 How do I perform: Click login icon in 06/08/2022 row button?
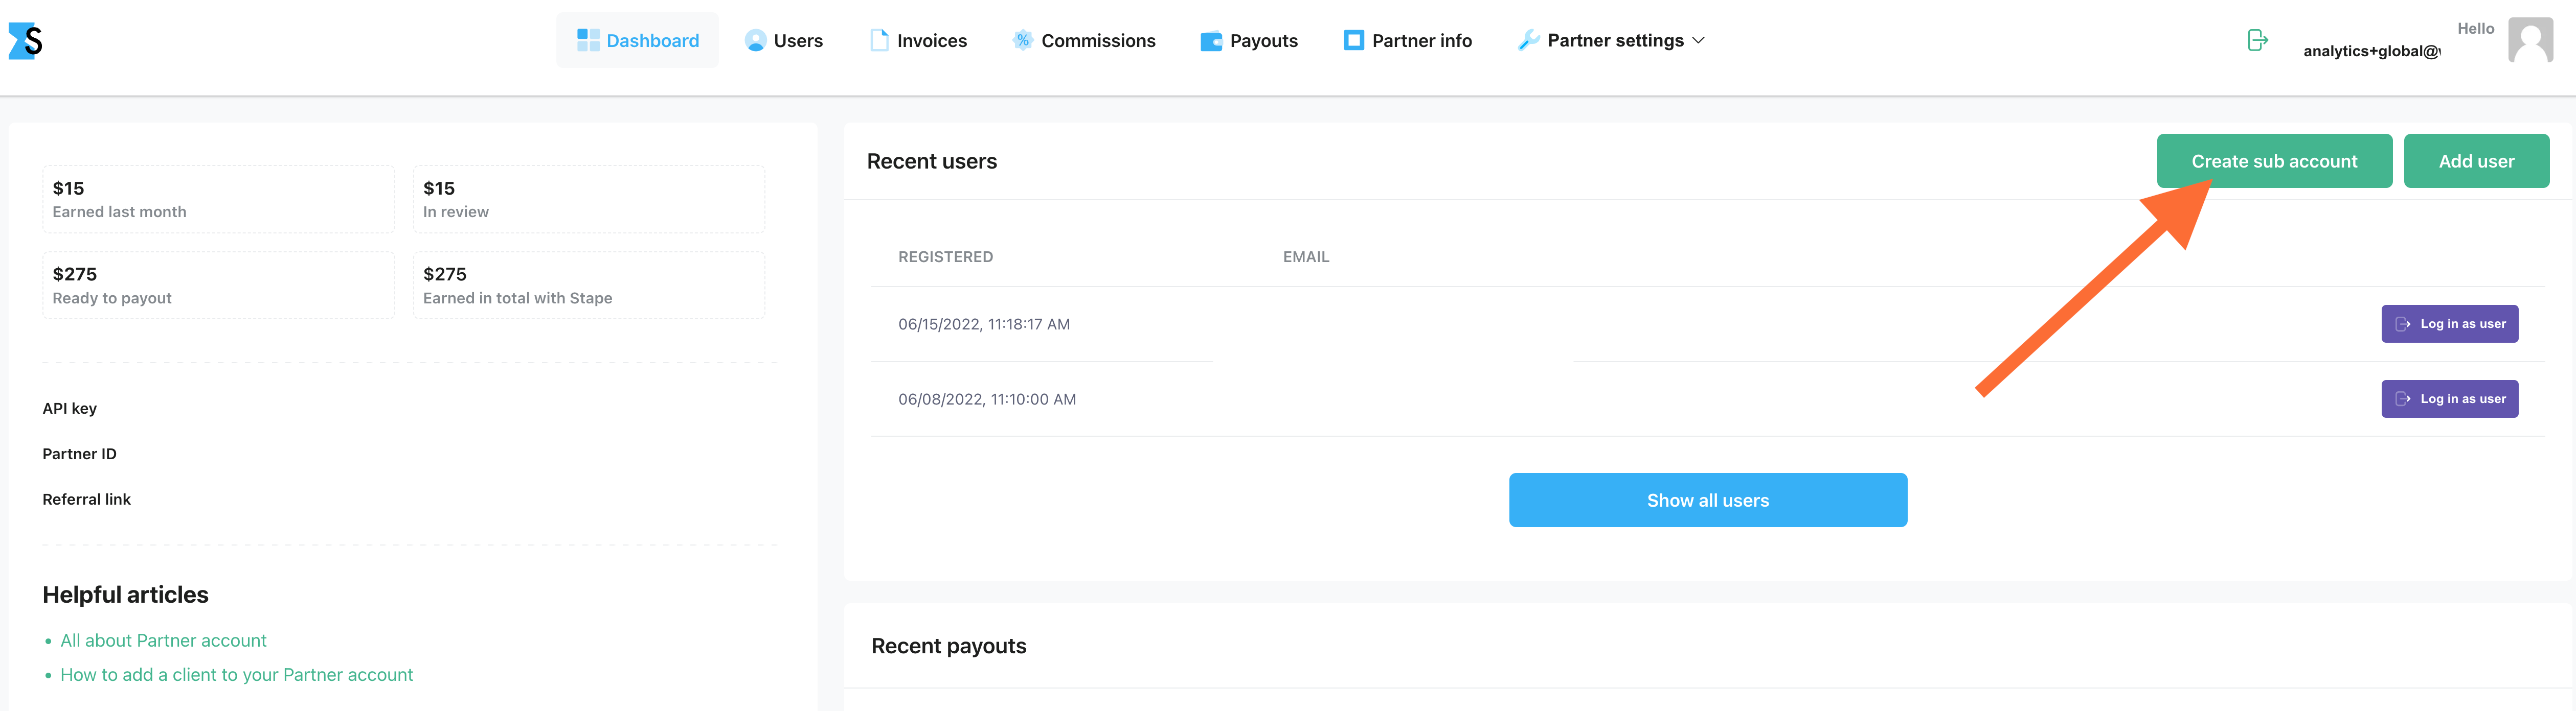tap(2402, 398)
